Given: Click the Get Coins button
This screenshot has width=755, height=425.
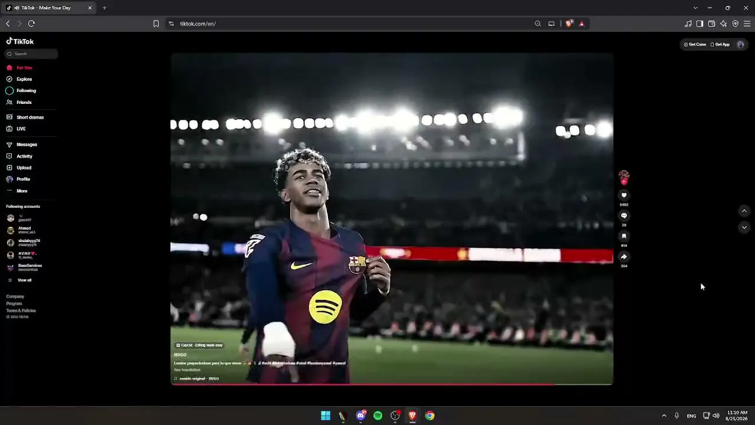Looking at the screenshot, I should pyautogui.click(x=695, y=44).
